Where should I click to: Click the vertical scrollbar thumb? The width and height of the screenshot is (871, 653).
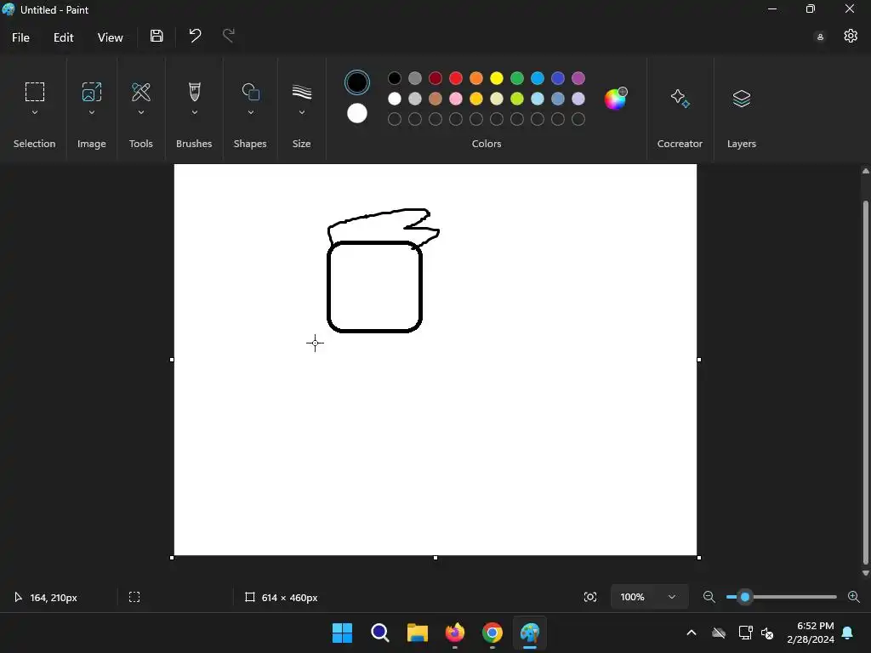click(x=865, y=382)
